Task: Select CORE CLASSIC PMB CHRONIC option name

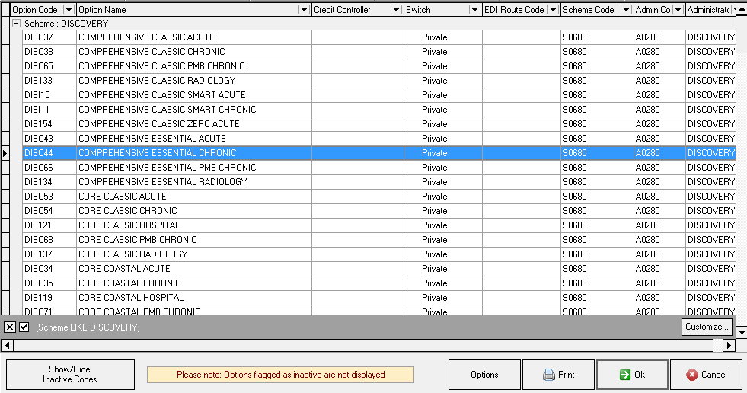Action: 194,240
